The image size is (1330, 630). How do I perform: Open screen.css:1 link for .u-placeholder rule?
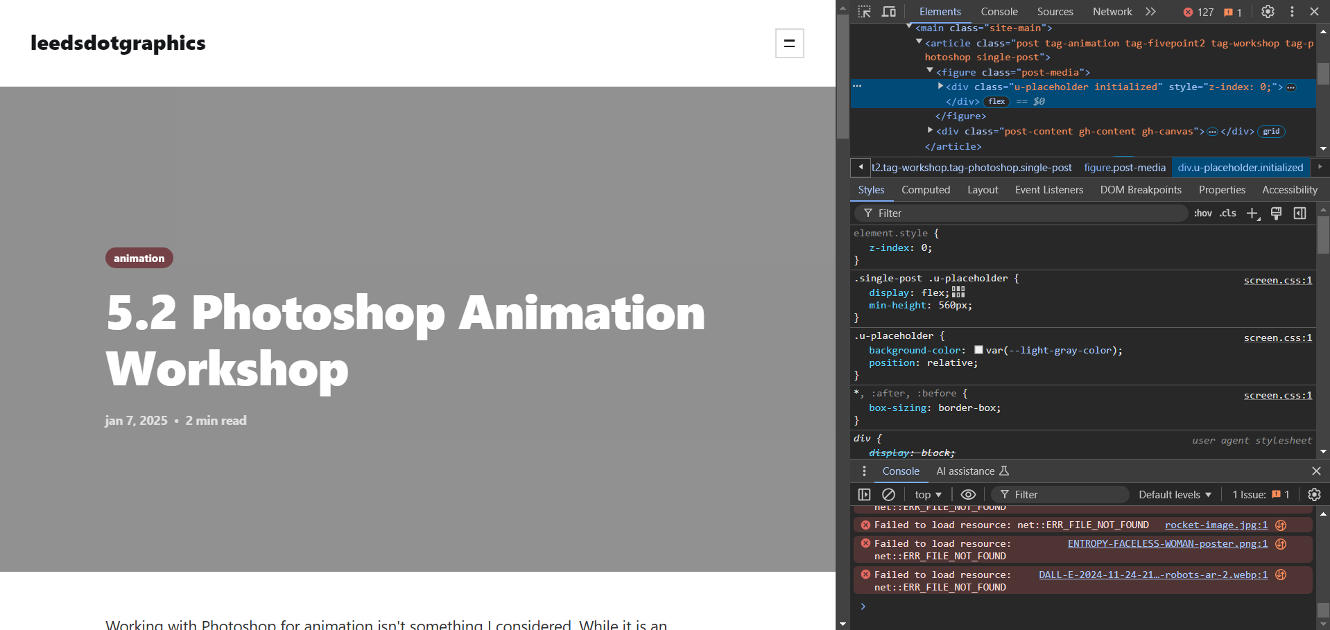pos(1277,338)
